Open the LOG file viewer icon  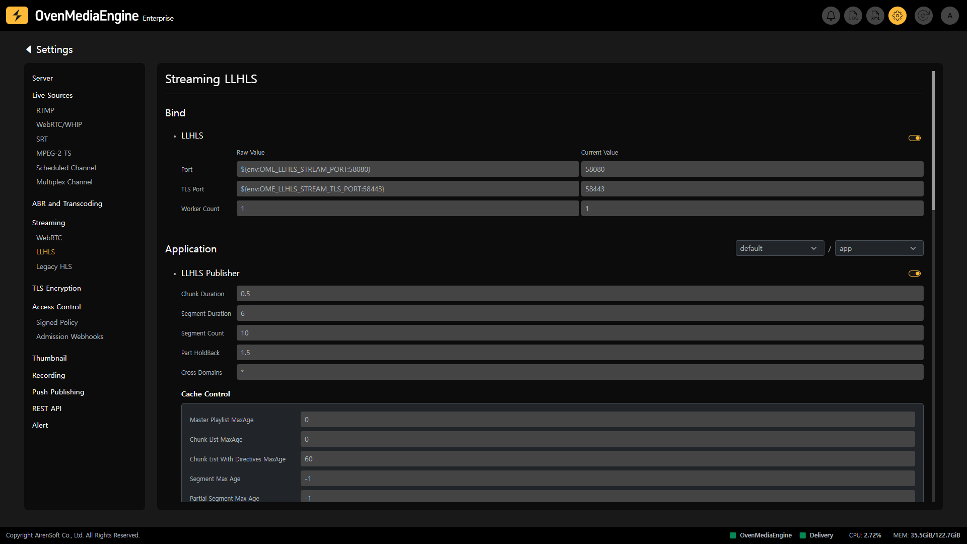pyautogui.click(x=853, y=16)
